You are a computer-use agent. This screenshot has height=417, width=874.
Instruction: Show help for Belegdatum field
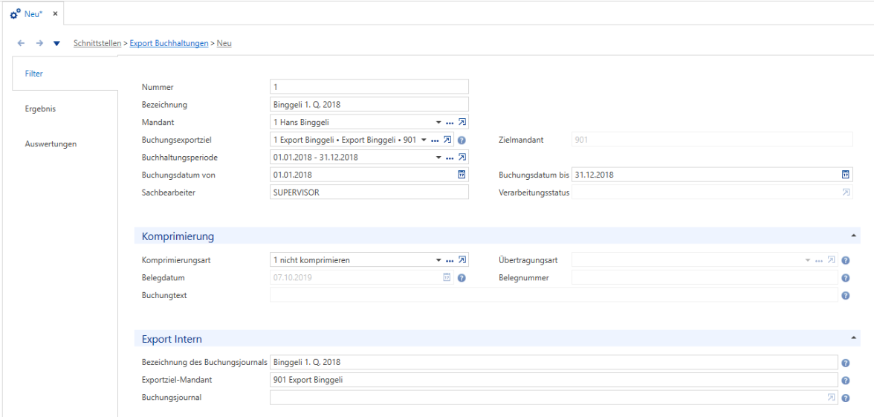(462, 278)
